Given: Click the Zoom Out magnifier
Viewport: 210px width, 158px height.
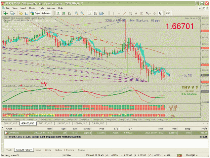Looking at the screenshot, I should coord(82,13).
